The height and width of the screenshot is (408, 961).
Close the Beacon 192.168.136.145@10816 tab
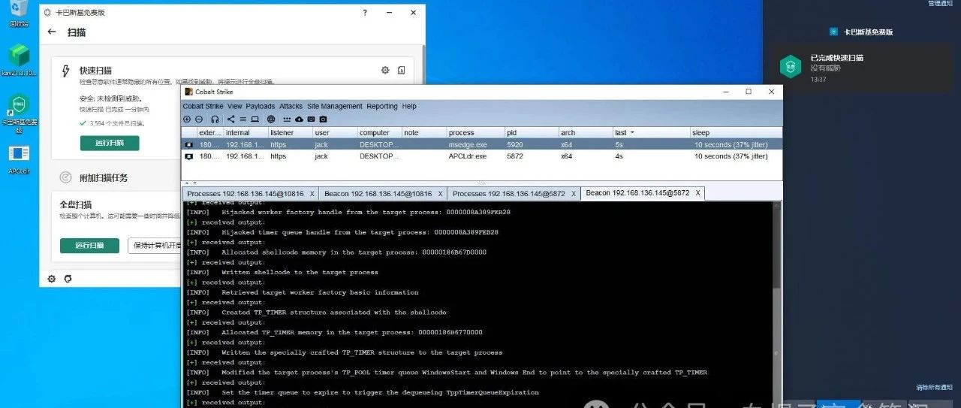(440, 194)
